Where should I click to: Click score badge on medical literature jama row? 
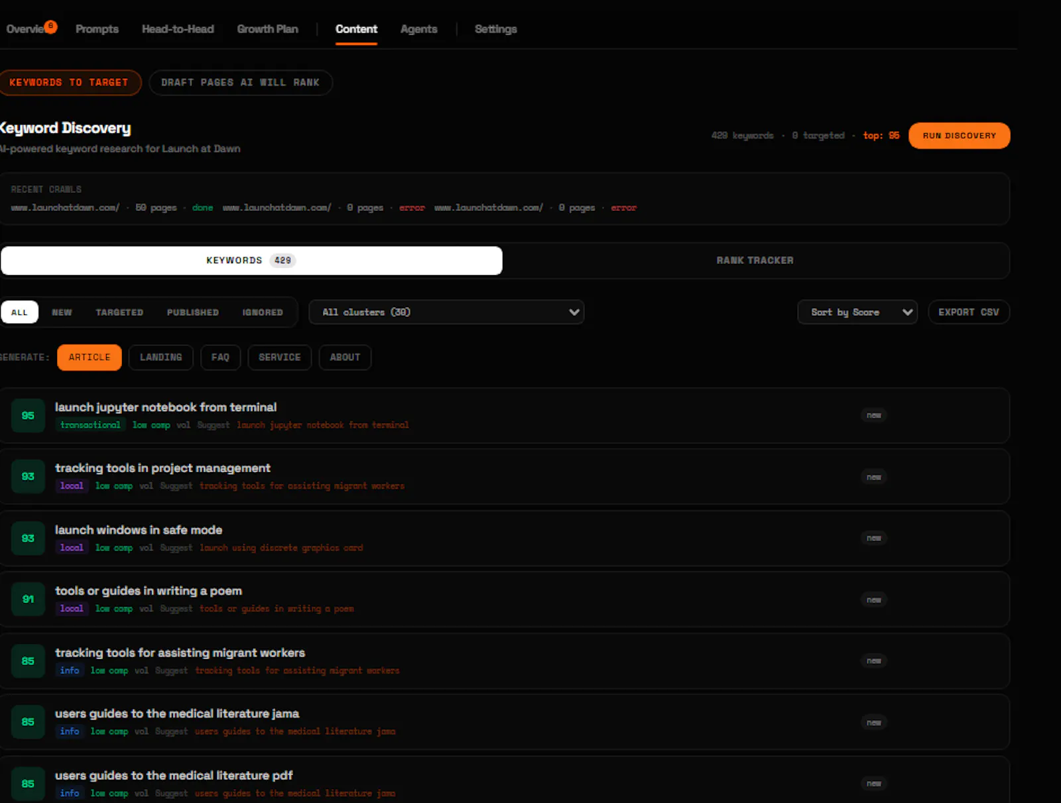coord(28,722)
